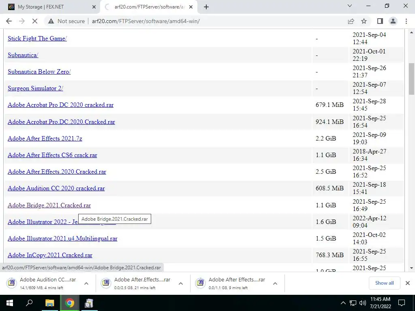
Task: Stop loading the page
Action: point(35,21)
